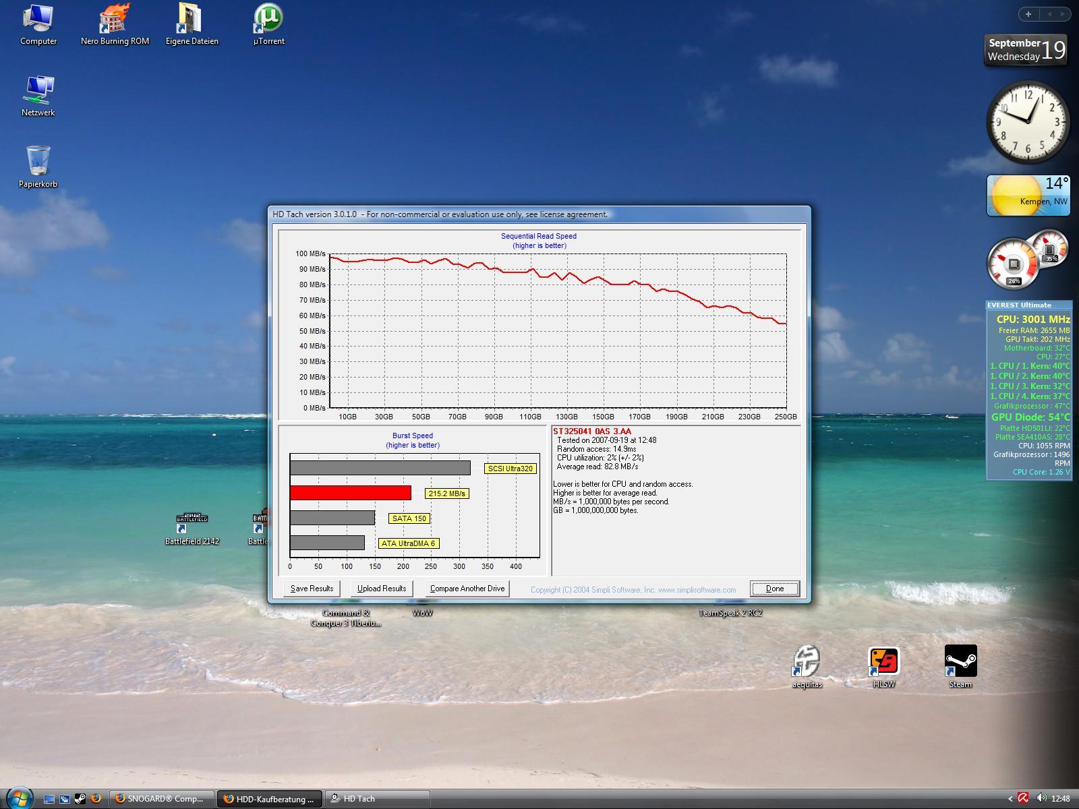Image resolution: width=1079 pixels, height=809 pixels.
Task: Click drive name ST325041 0AS 3.AA
Action: tap(592, 431)
